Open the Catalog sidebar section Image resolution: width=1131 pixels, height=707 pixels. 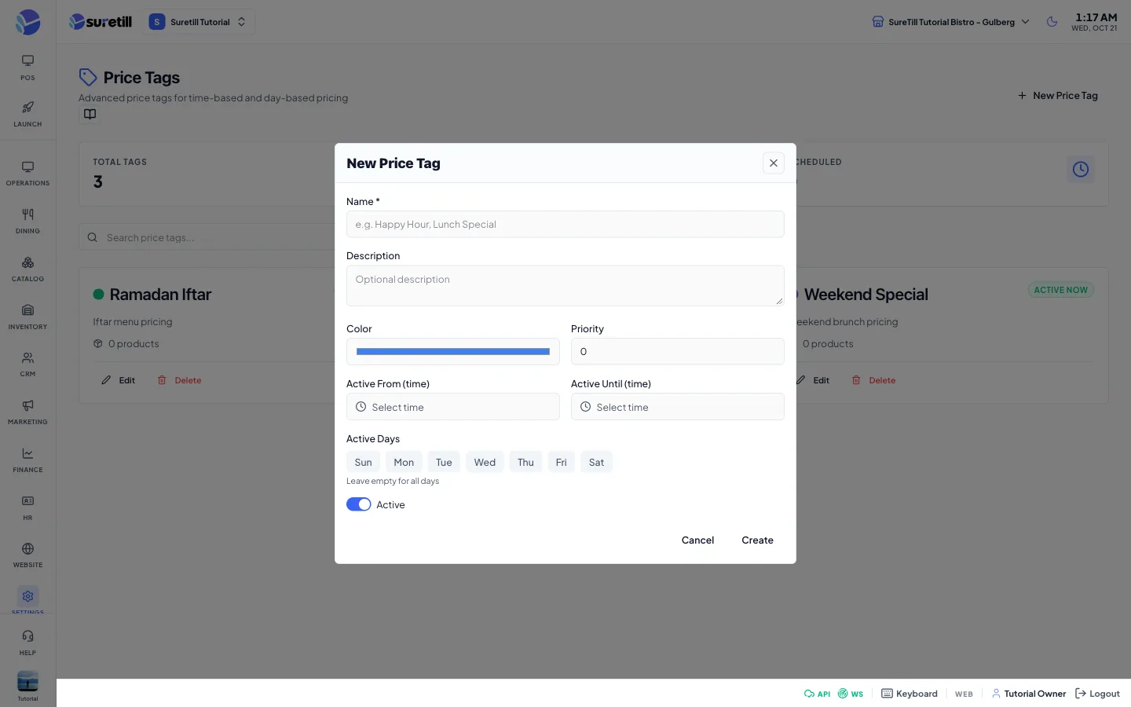click(27, 269)
